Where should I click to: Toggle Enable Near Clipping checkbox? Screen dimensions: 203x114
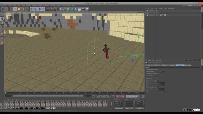pyautogui.click(x=159, y=70)
